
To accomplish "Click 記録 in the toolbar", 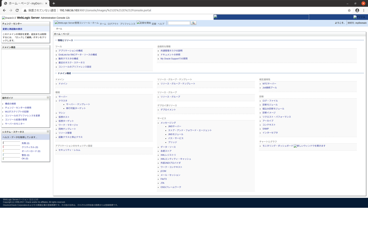I will (x=154, y=24).
